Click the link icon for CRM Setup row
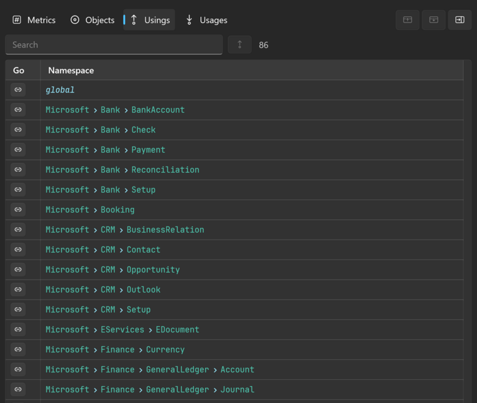The height and width of the screenshot is (403, 477). point(18,309)
